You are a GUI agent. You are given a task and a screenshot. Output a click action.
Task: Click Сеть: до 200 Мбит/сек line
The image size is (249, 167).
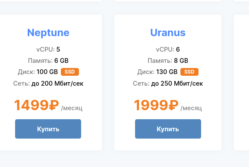pyautogui.click(x=48, y=83)
